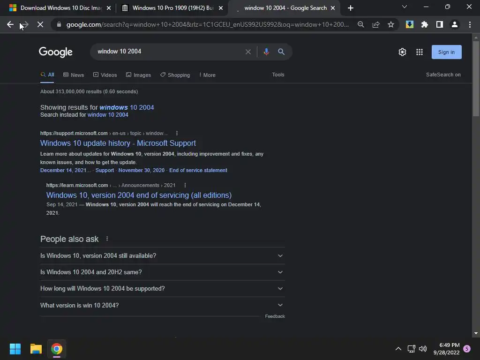Open the November 30, 2020 sitelink
Viewport: 480px width, 360px height.
pyautogui.click(x=142, y=170)
